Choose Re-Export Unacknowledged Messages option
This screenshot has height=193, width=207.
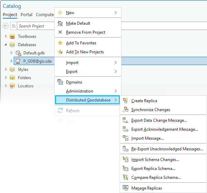(167, 149)
